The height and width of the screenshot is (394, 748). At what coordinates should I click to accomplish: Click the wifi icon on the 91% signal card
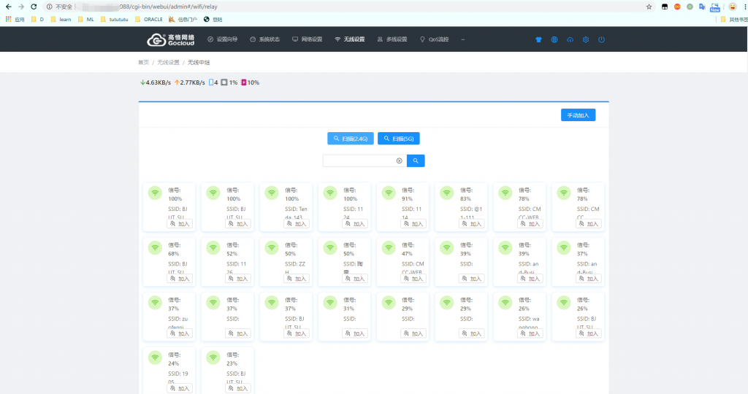(389, 193)
